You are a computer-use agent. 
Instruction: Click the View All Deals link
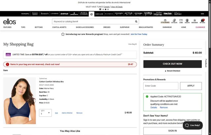pyautogui.click(x=117, y=7)
